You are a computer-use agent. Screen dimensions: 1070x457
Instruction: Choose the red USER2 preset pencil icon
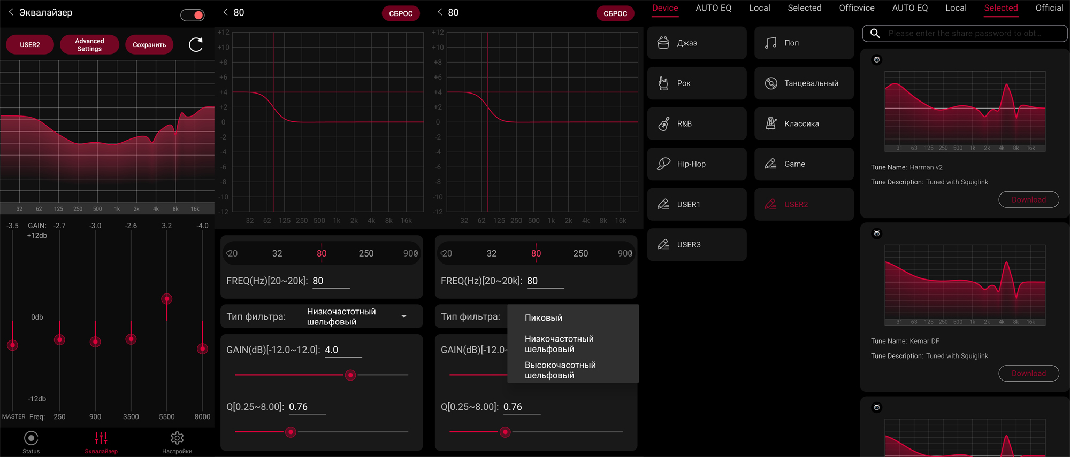pyautogui.click(x=770, y=204)
